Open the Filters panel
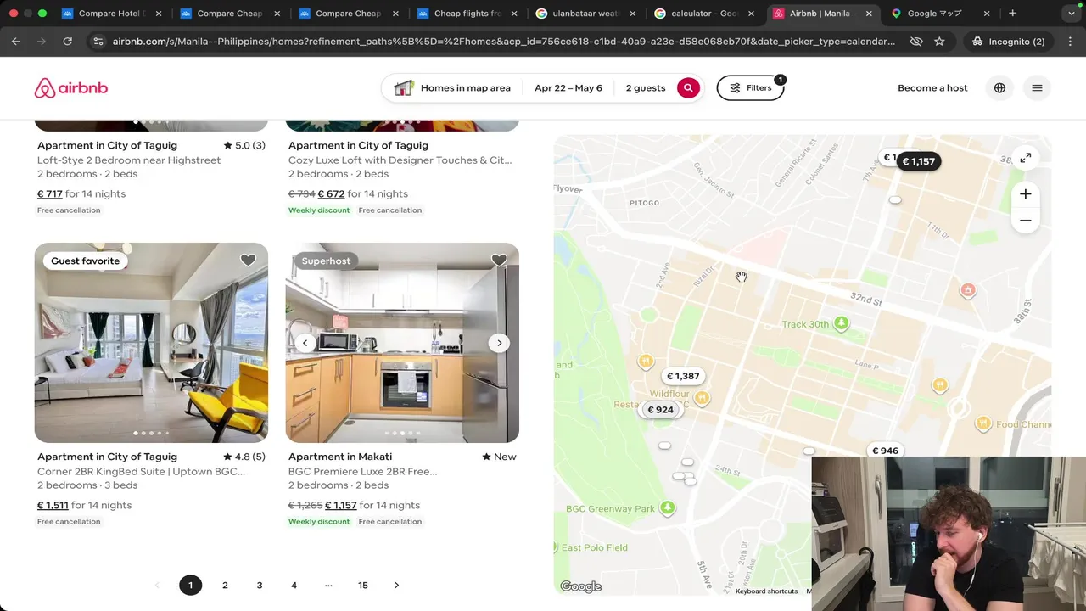Image resolution: width=1086 pixels, height=611 pixels. pyautogui.click(x=751, y=87)
